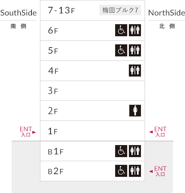
Task: Click the 6F men/women restroom icon
Action: point(135,30)
